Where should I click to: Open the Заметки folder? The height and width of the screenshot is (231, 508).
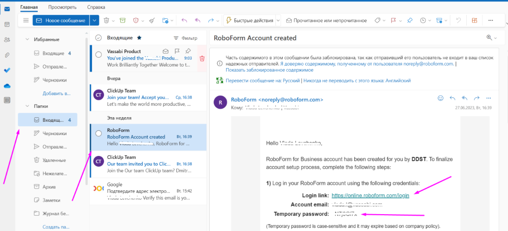[x=48, y=200]
